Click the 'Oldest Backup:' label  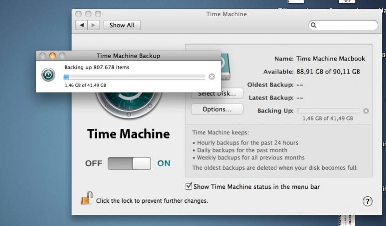270,85
